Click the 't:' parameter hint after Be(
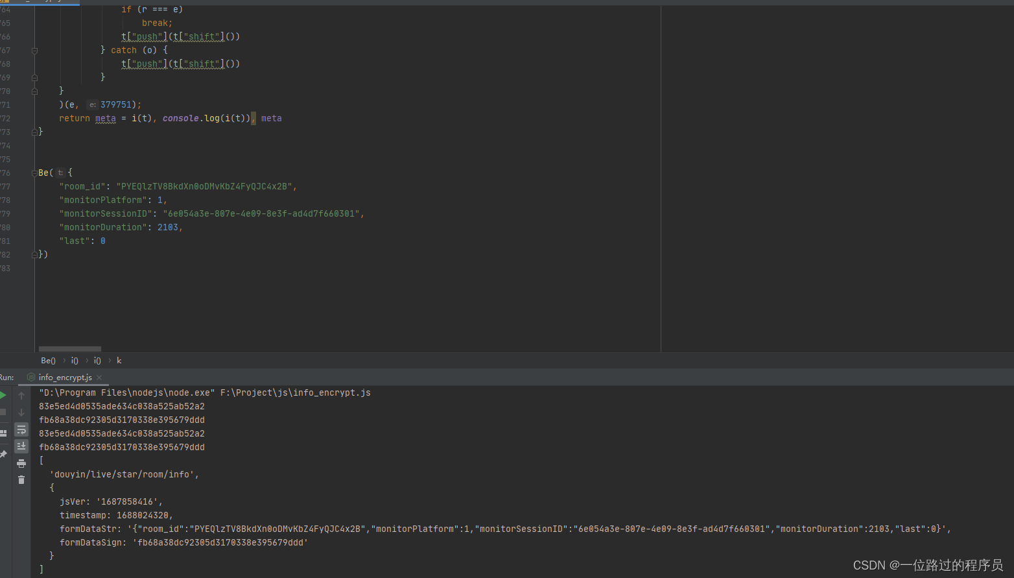Viewport: 1014px width, 578px height. tap(60, 173)
